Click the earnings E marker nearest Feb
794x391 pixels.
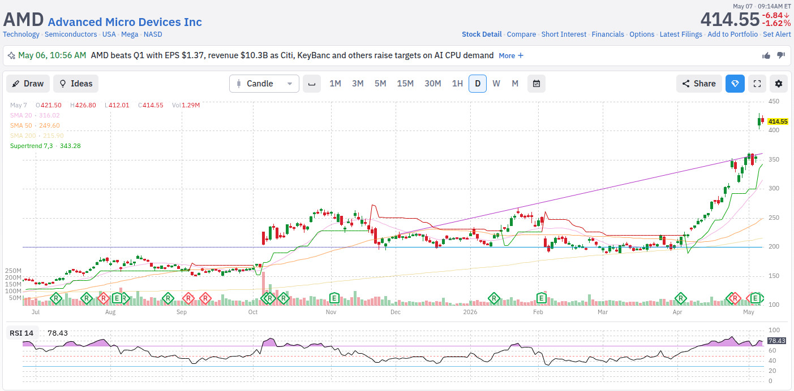[542, 298]
